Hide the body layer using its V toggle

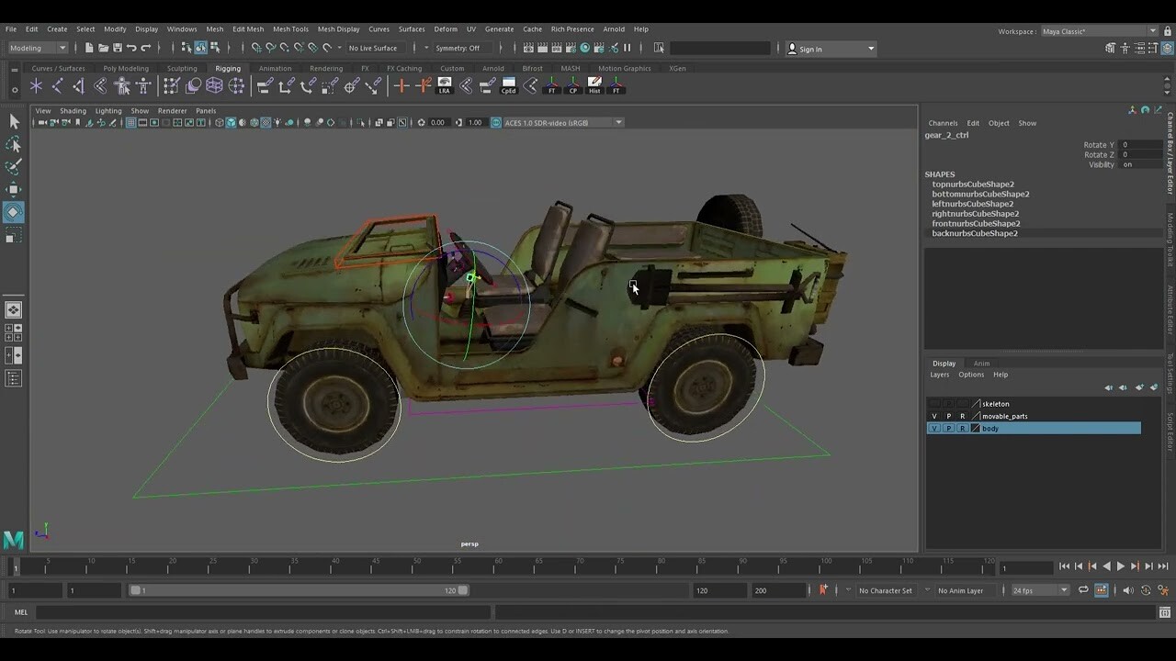point(933,428)
